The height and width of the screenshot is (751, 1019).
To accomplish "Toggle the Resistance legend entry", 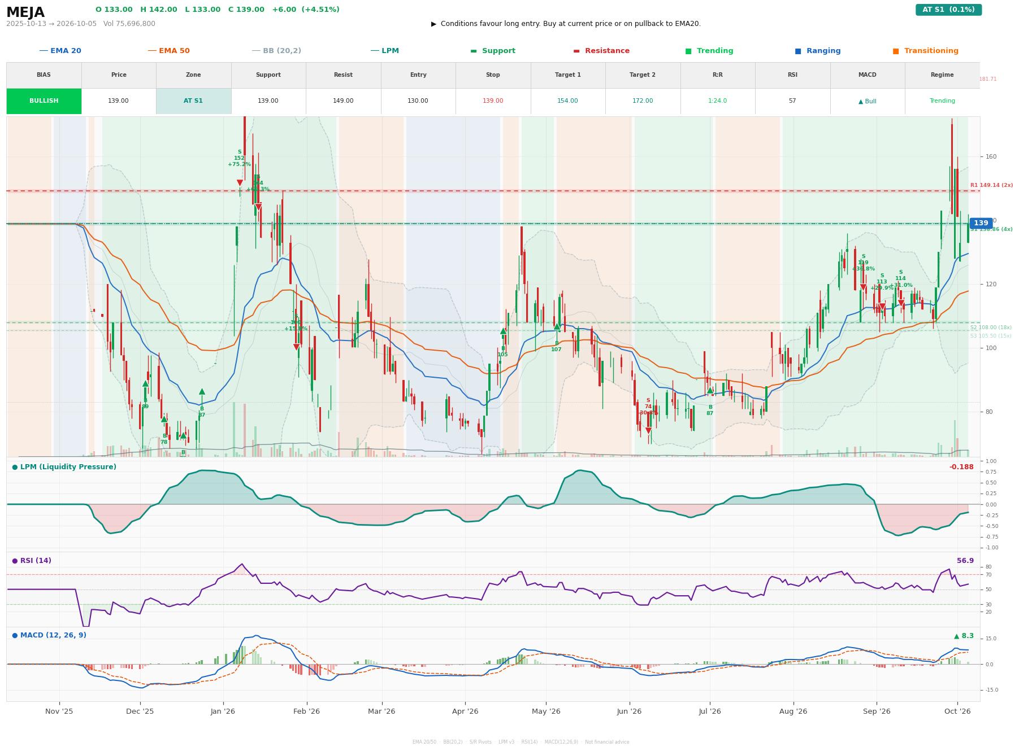I will tap(601, 51).
